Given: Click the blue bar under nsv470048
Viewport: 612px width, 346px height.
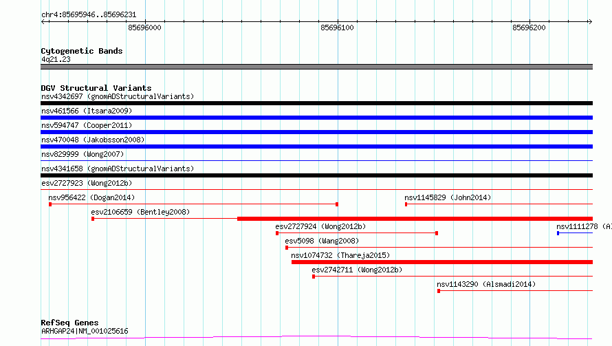Looking at the screenshot, I should coord(316,147).
